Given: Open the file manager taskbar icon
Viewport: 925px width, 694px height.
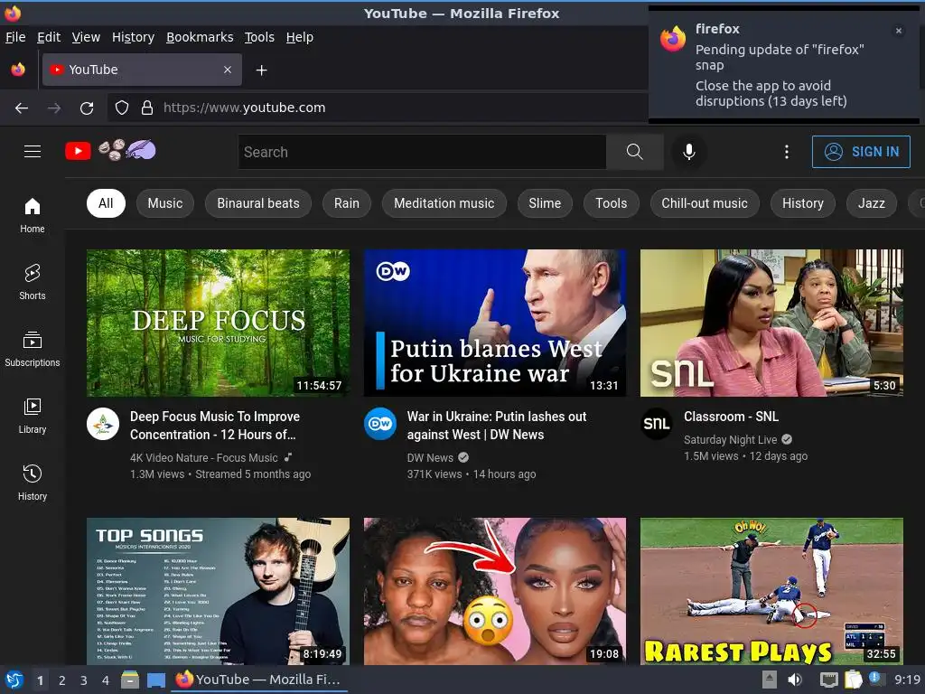Looking at the screenshot, I should coord(130,680).
